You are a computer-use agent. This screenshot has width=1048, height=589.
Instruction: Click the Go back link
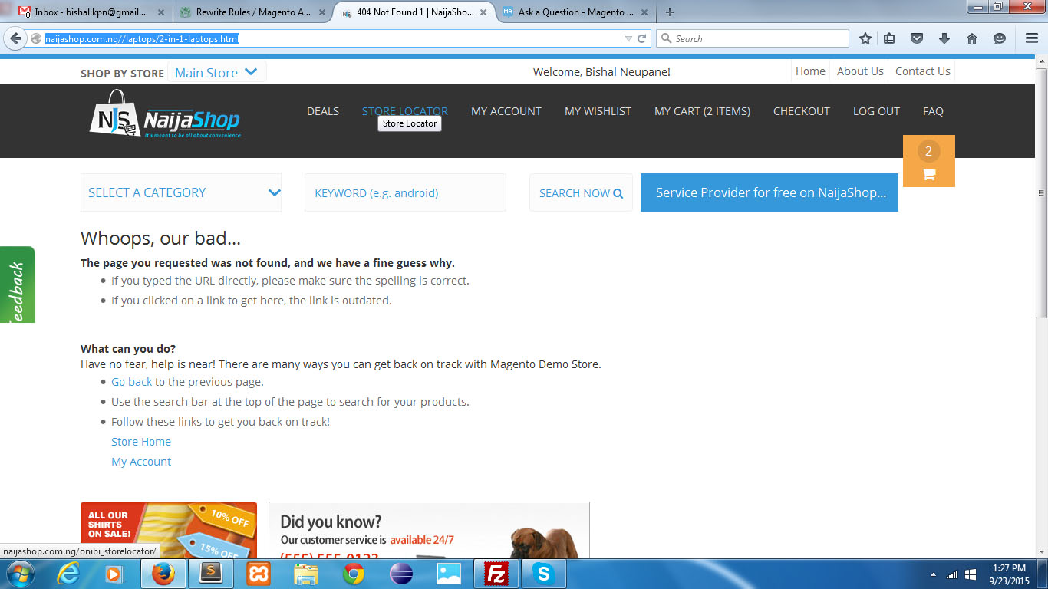[x=132, y=382]
